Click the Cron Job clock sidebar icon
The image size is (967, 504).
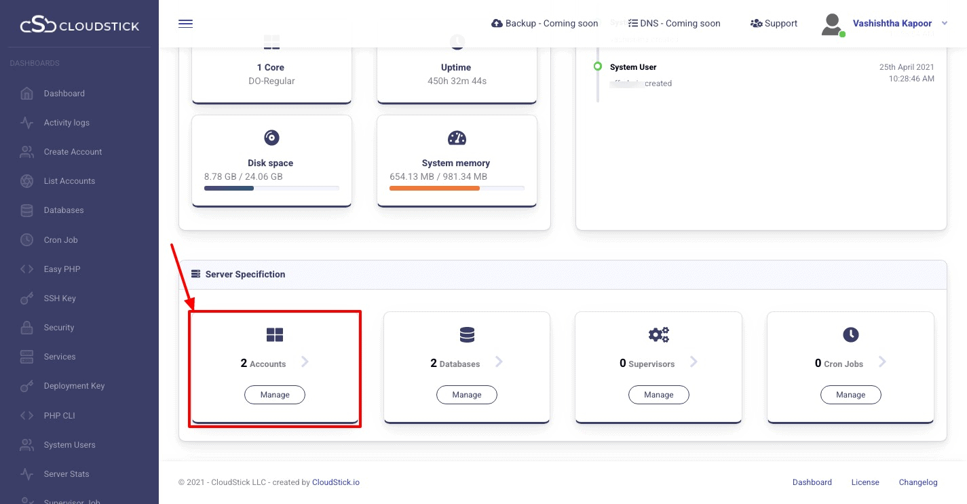click(x=26, y=239)
